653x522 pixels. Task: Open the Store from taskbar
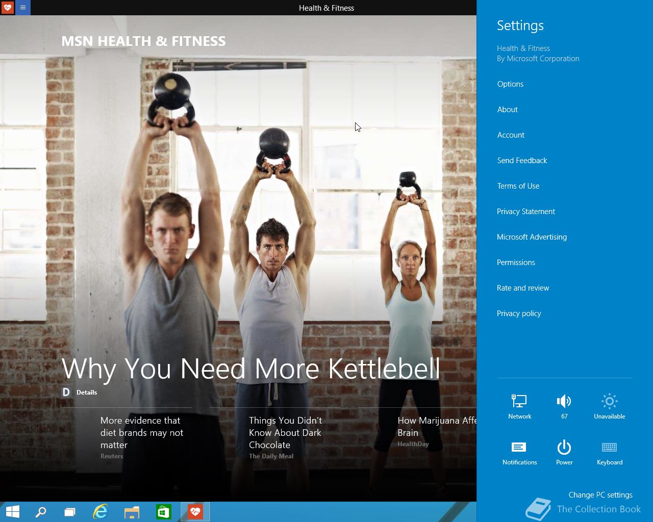pos(163,512)
